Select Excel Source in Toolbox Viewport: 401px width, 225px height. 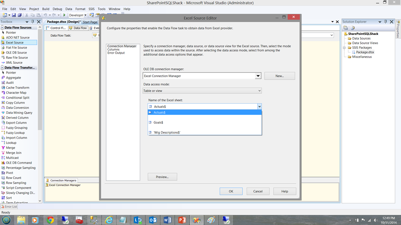(19, 42)
